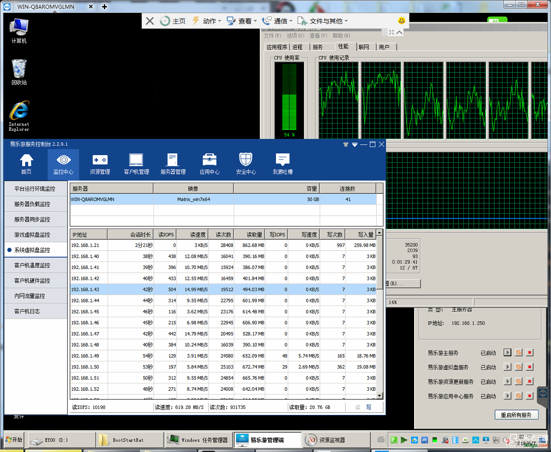This screenshot has height=452, width=551.
Task: Stop the 易乐游虚拟盘服务 service
Action: tap(530, 367)
